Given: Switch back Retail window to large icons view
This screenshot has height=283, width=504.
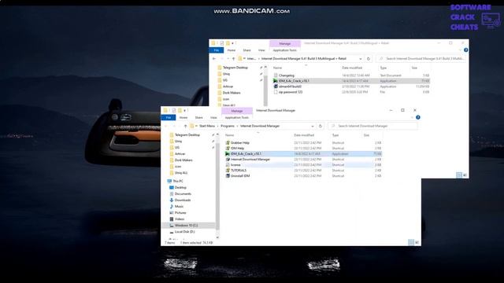Looking at the screenshot, I should (465, 175).
